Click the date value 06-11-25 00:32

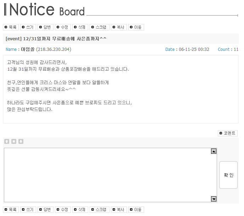194,49
